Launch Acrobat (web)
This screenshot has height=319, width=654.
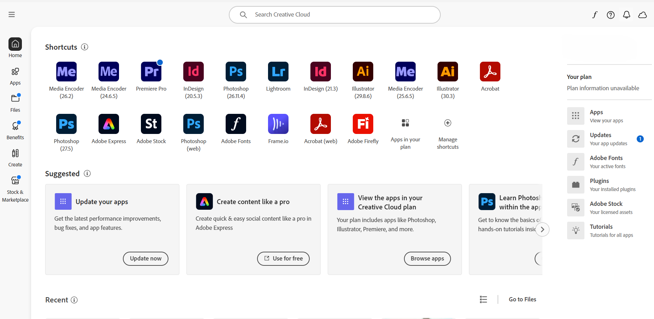pos(321,124)
